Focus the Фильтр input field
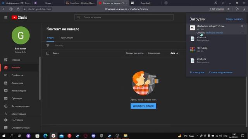 pos(59,46)
